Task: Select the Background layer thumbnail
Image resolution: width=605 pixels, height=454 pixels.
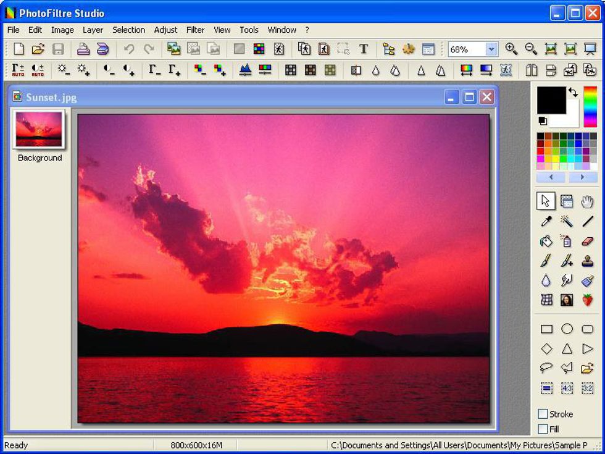Action: 40,130
